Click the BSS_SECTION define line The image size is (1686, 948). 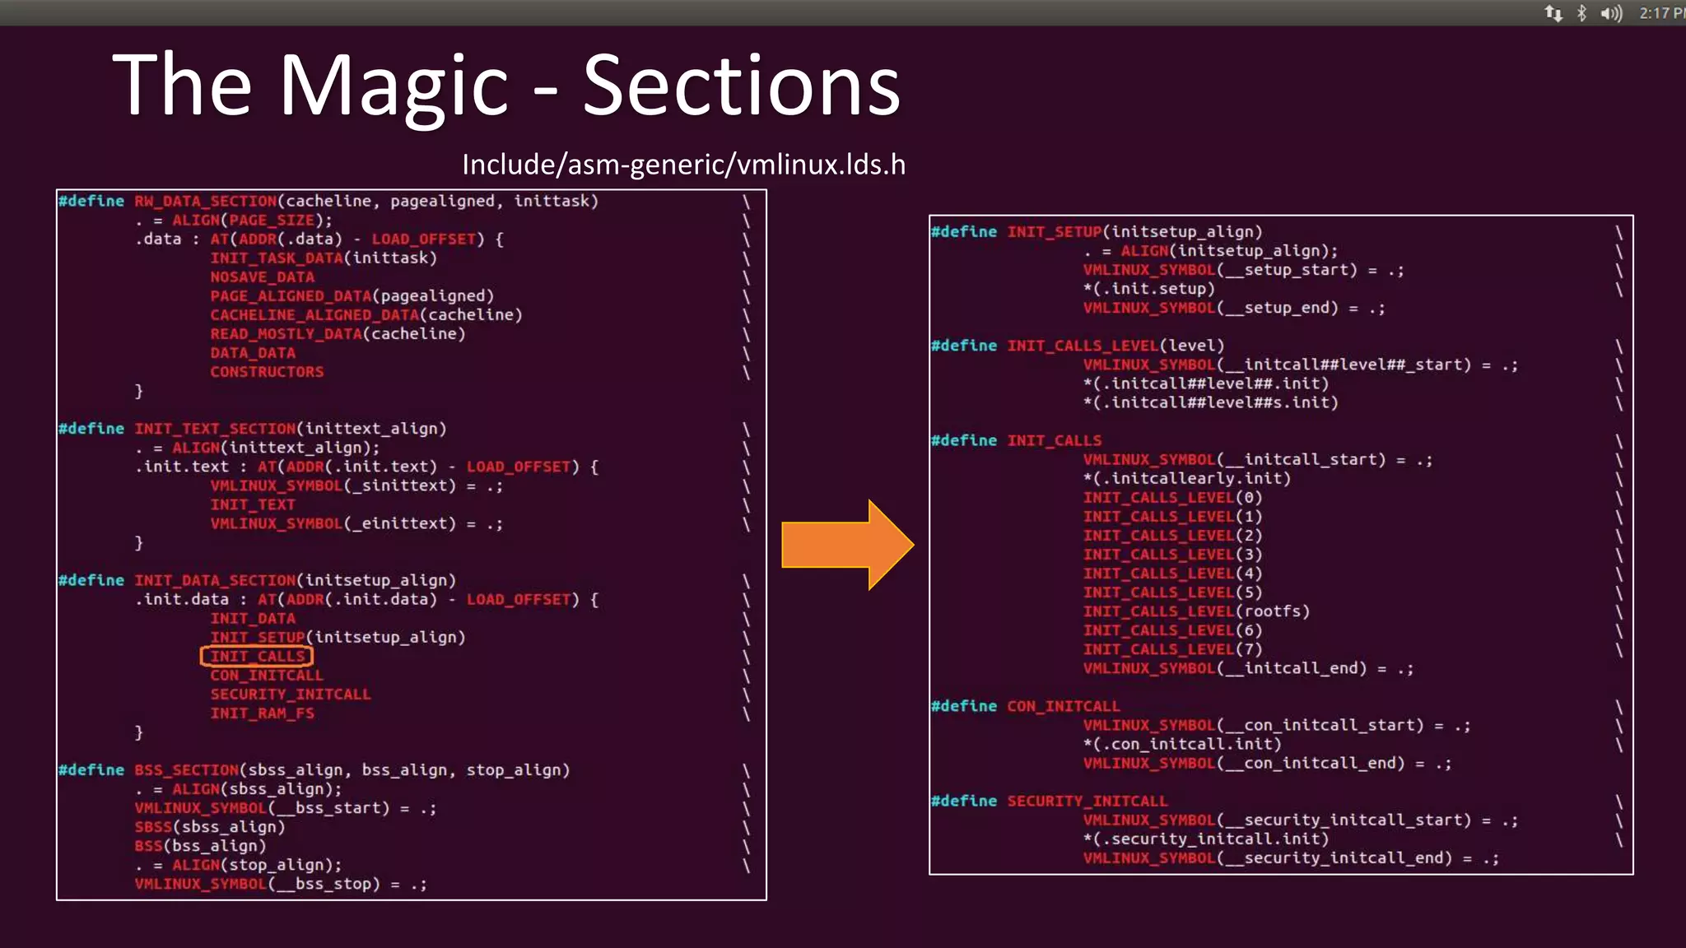click(x=314, y=770)
